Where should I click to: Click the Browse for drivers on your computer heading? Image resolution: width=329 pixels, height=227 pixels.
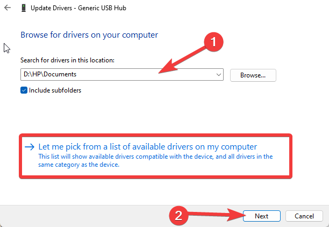coord(89,35)
